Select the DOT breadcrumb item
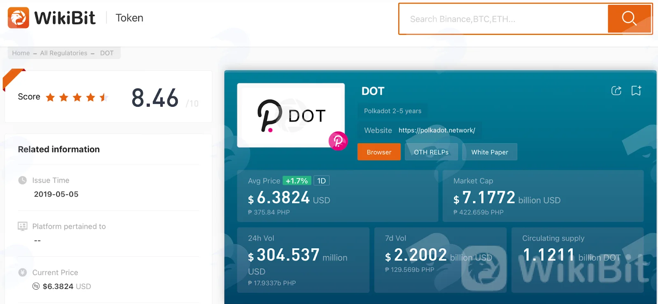This screenshot has width=658, height=304. (107, 53)
